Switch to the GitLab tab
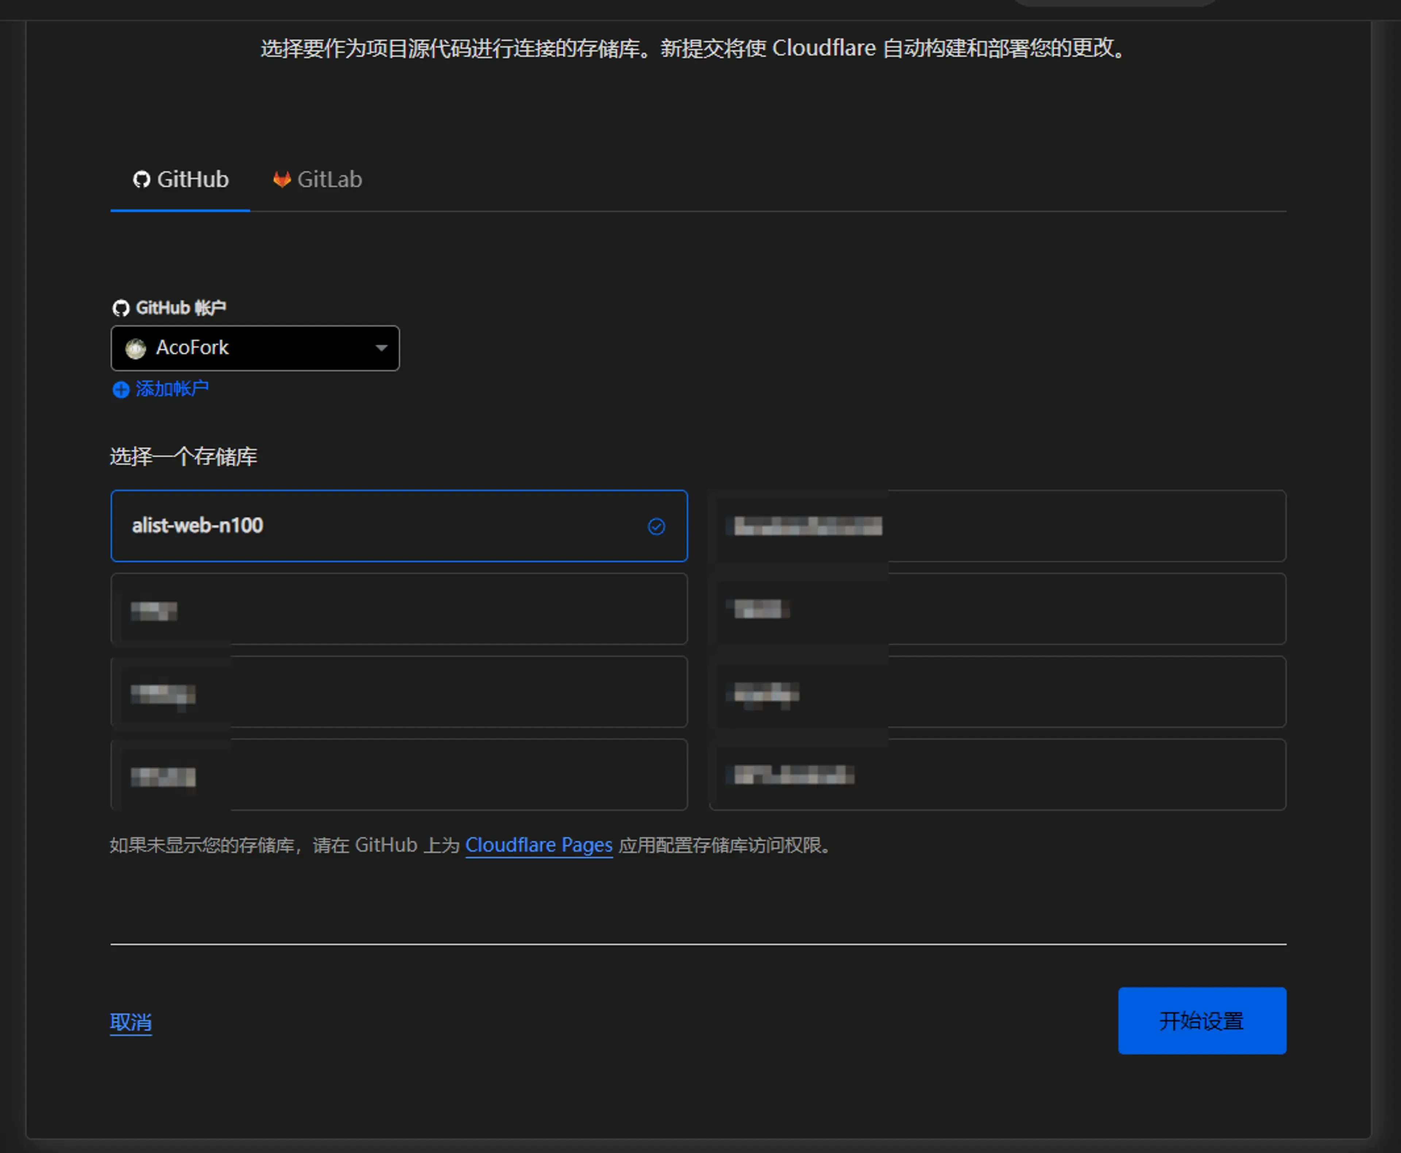The image size is (1401, 1153). (318, 180)
